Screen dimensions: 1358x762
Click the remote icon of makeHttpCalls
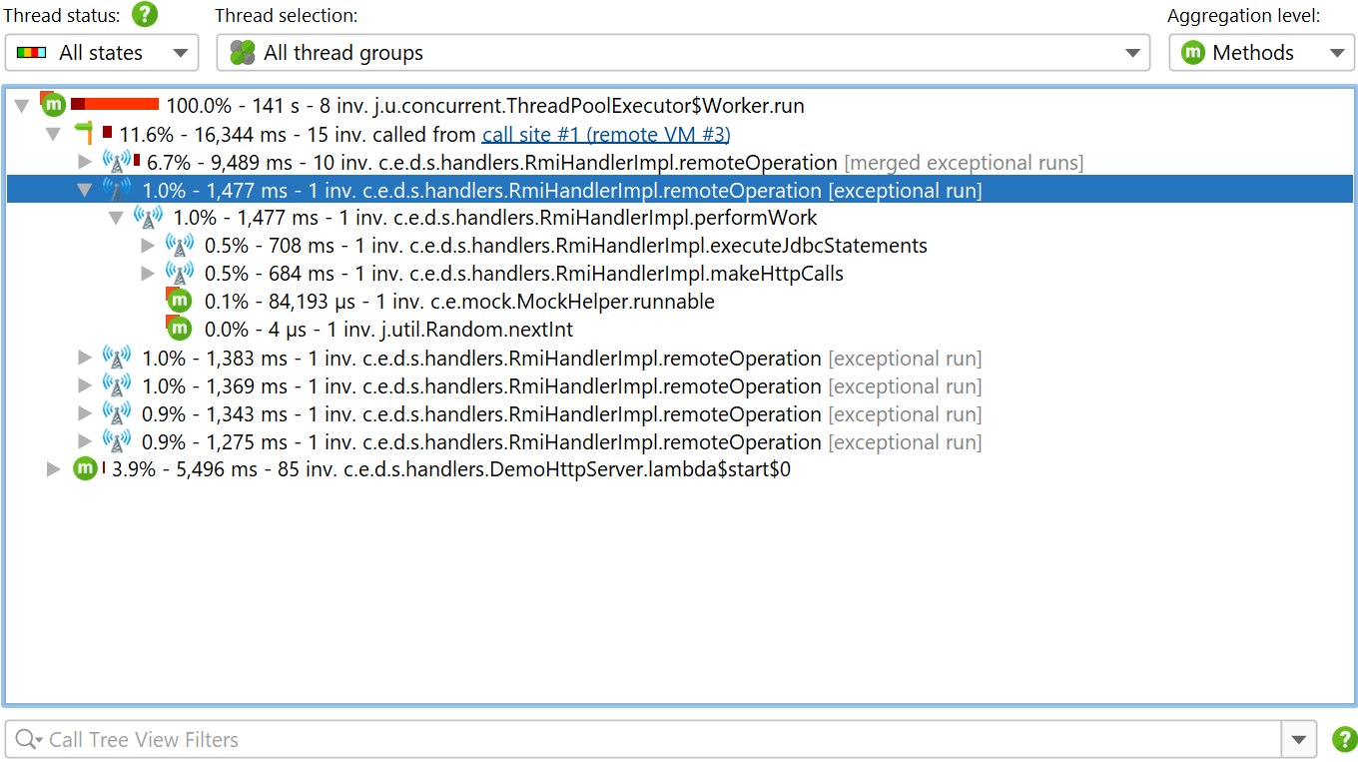180,273
